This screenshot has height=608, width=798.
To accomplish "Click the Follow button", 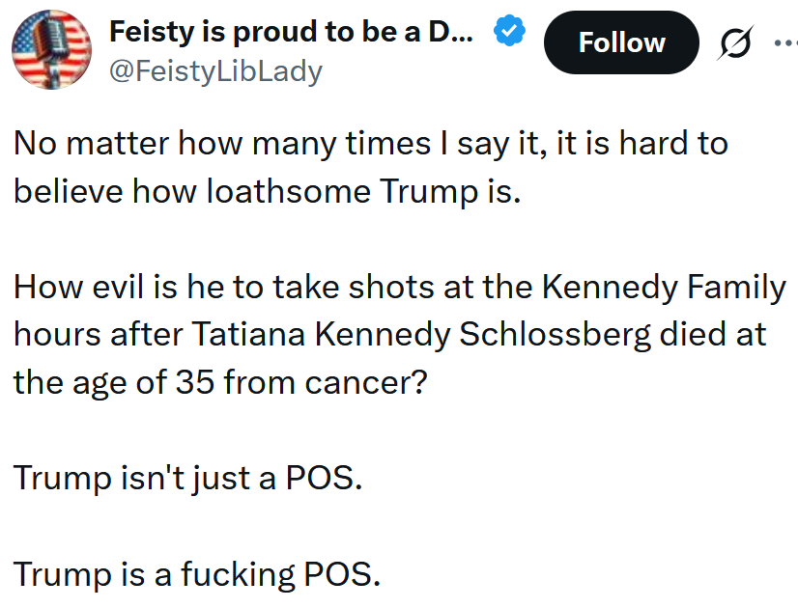I will (x=621, y=42).
